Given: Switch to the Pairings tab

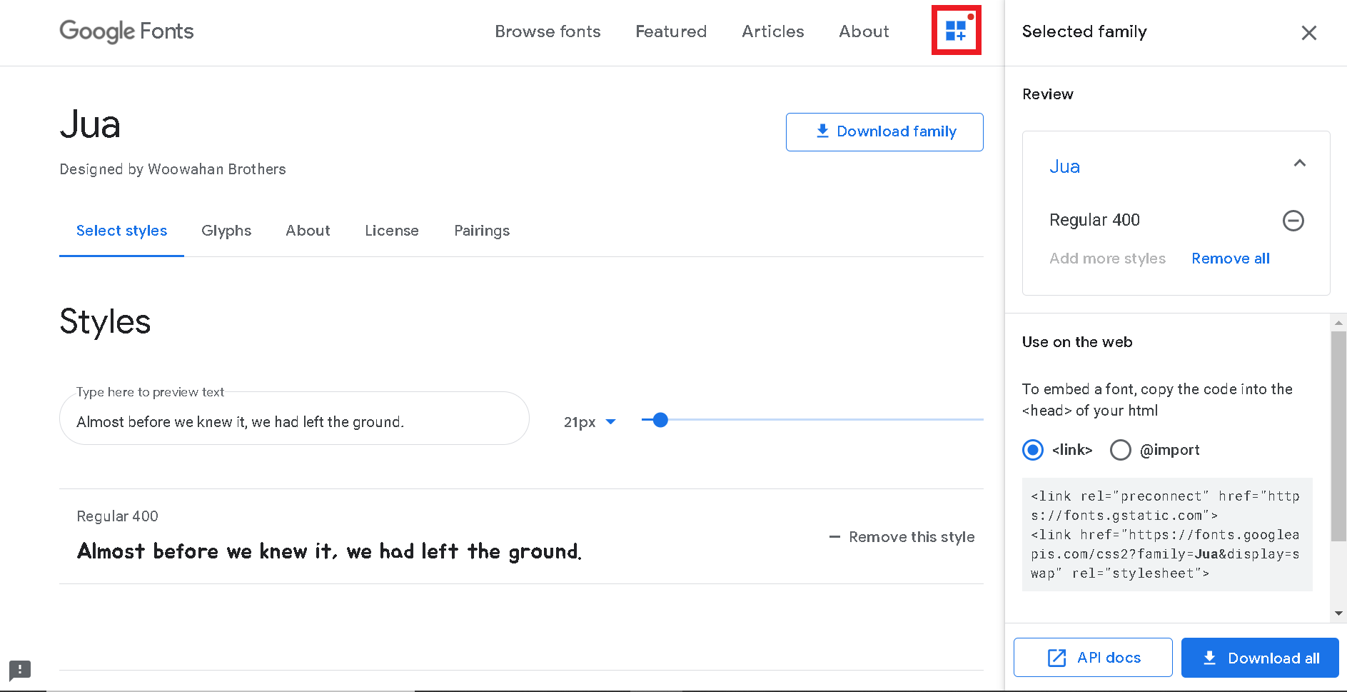Looking at the screenshot, I should (482, 231).
